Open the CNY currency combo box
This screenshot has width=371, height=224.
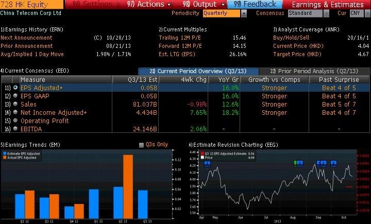click(x=357, y=13)
